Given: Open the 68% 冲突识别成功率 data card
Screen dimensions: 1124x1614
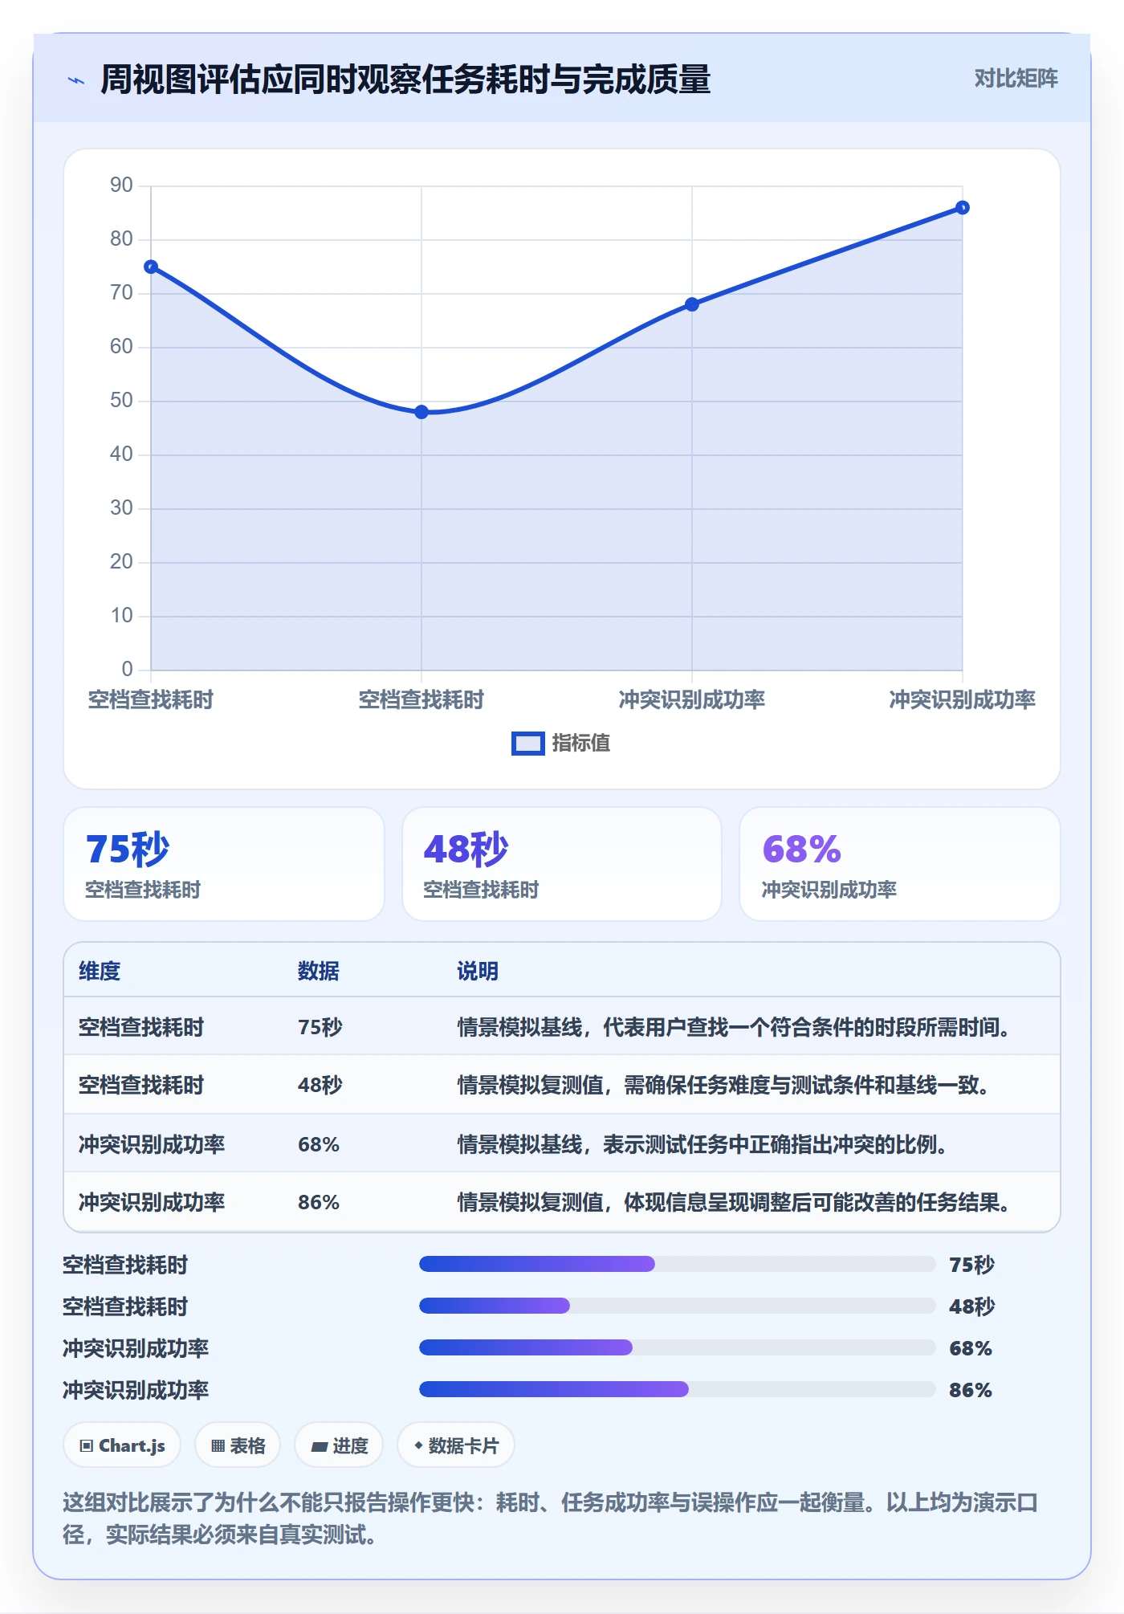Looking at the screenshot, I should point(900,864).
